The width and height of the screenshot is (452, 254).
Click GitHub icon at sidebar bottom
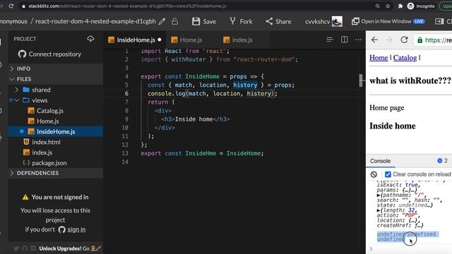(25, 248)
